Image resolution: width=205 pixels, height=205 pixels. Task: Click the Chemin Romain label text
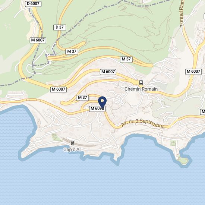tap(141, 89)
